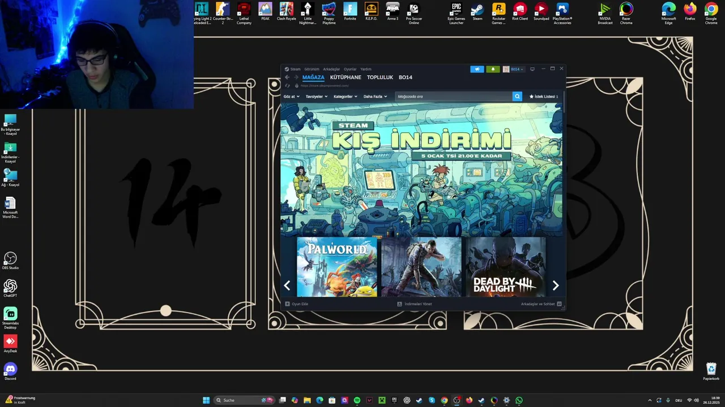This screenshot has width=725, height=407.
Task: Switch Steam to Big Picture mode
Action: [x=532, y=69]
